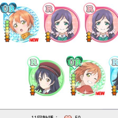Click the pink heart icon next to 50

68,117
